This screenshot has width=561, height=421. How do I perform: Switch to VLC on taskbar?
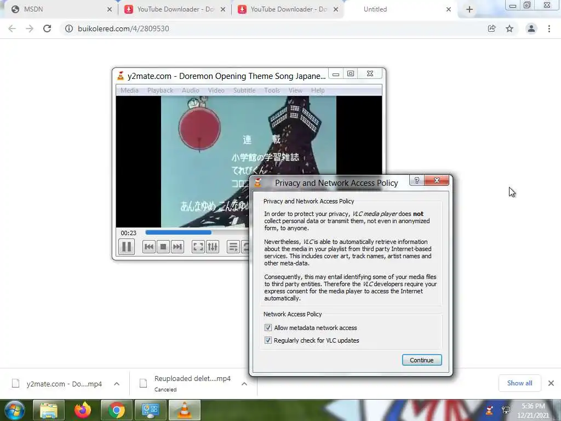click(x=184, y=410)
